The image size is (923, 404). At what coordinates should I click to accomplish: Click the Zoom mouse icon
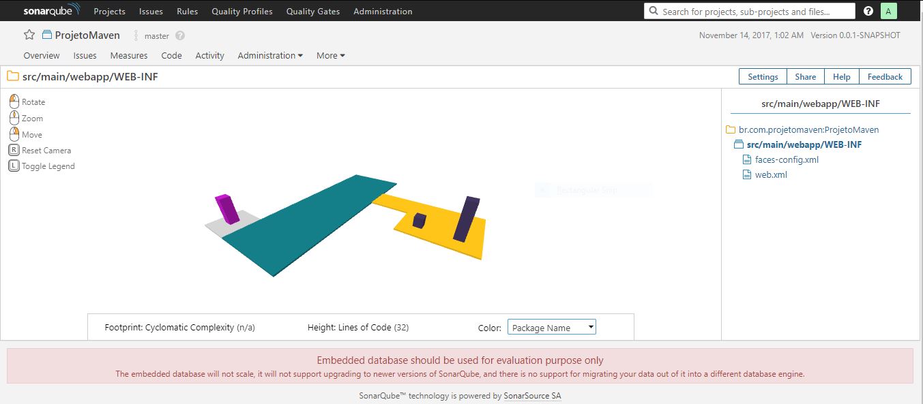(x=14, y=118)
